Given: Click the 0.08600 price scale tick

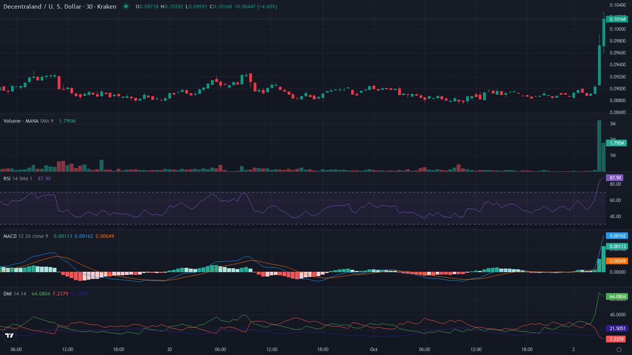Looking at the screenshot, I should 617,112.
